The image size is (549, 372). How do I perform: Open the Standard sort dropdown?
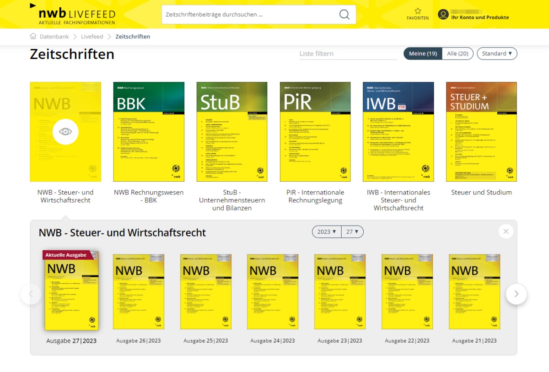pos(496,54)
